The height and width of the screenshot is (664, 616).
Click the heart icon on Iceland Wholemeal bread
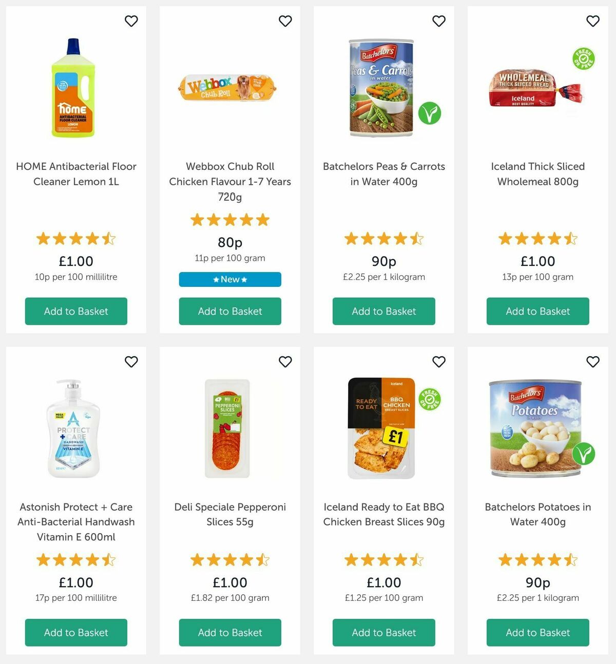pyautogui.click(x=592, y=21)
